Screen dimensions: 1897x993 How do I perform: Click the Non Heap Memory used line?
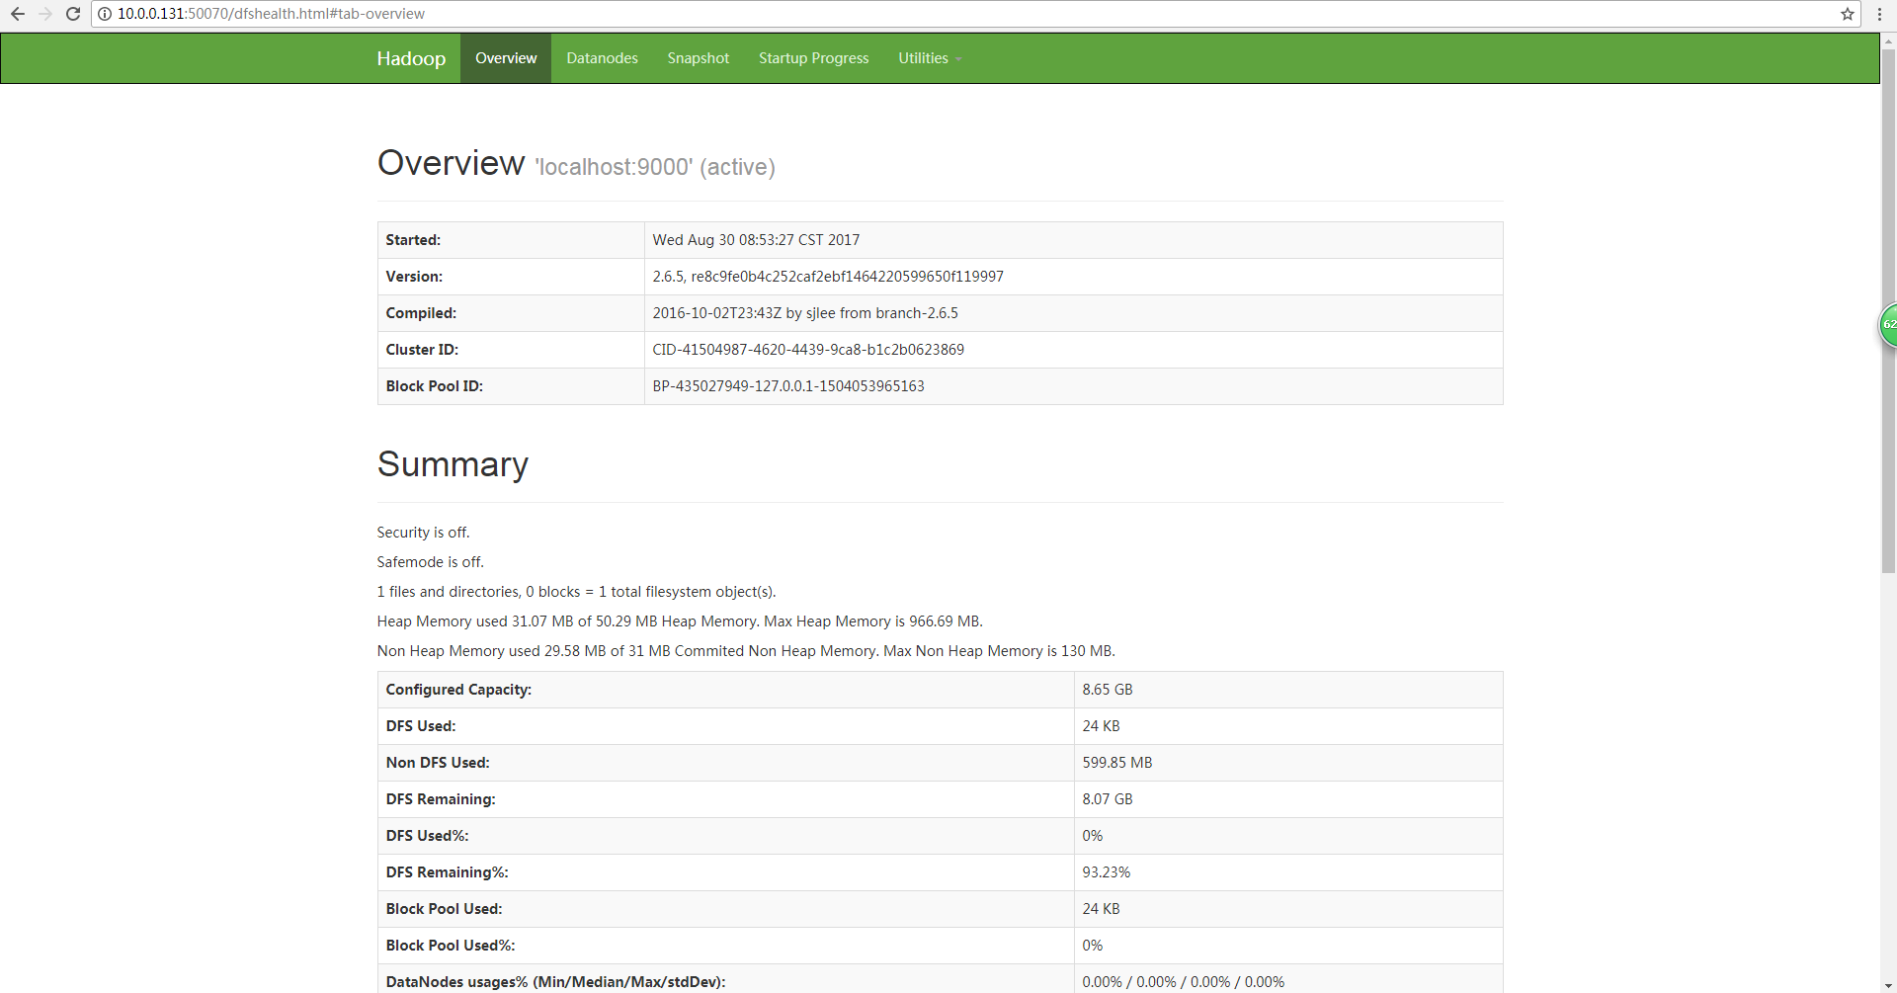tap(746, 651)
